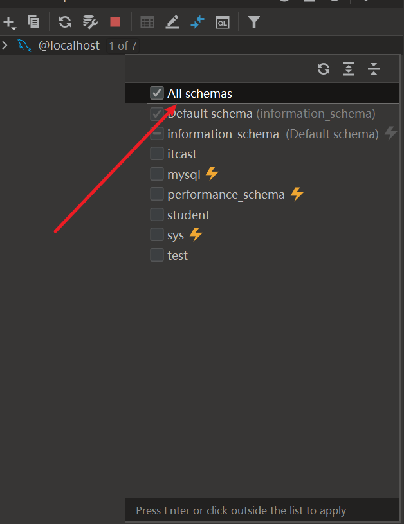Expand the @localhost tree node arrow

pos(5,45)
